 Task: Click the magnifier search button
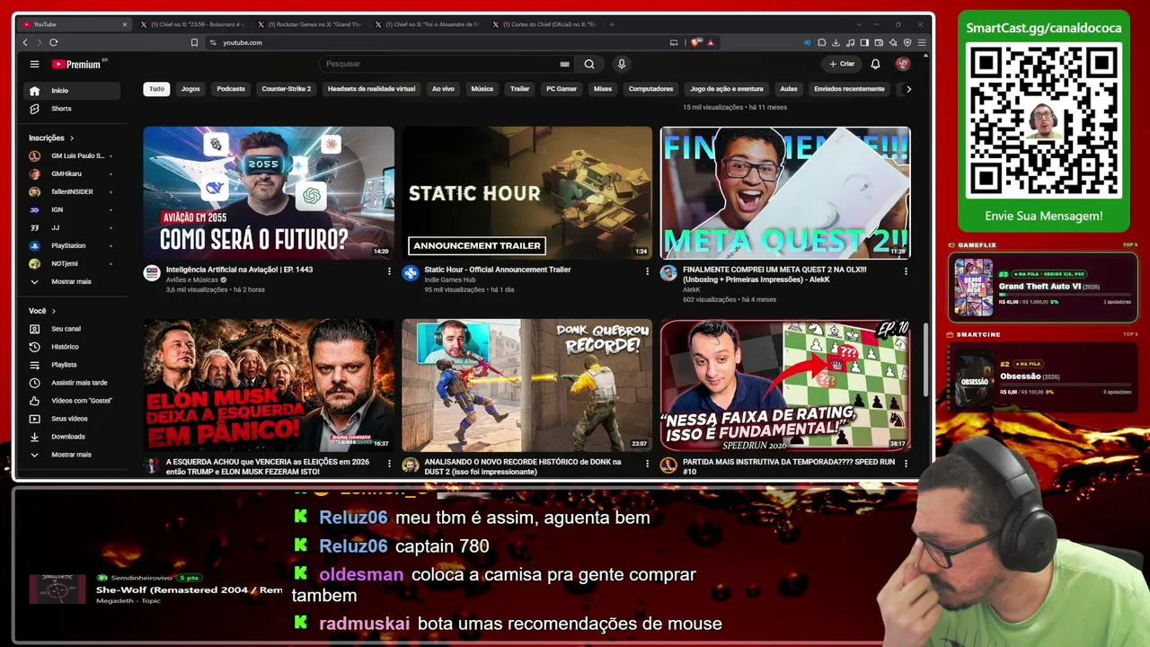pyautogui.click(x=588, y=64)
